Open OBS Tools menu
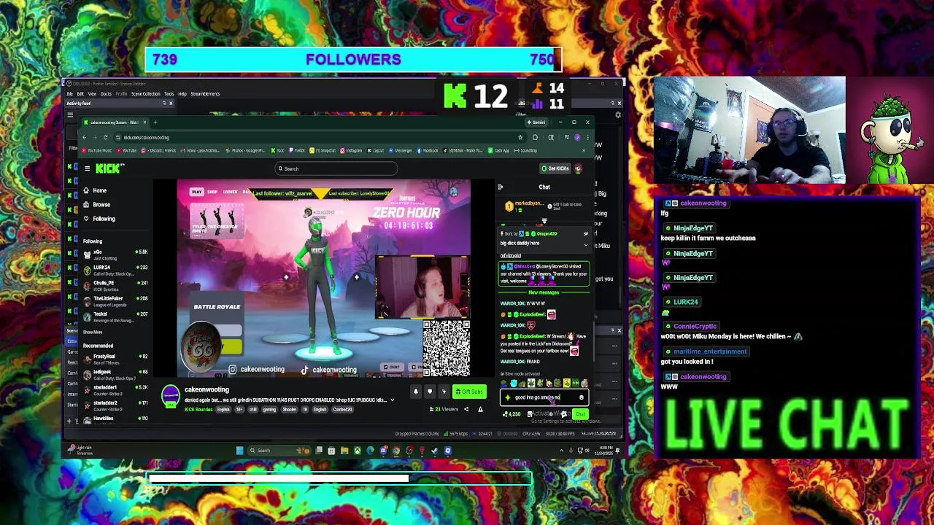The image size is (934, 525). [x=169, y=94]
